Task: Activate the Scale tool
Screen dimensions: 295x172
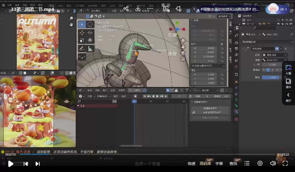Action: click(x=82, y=40)
